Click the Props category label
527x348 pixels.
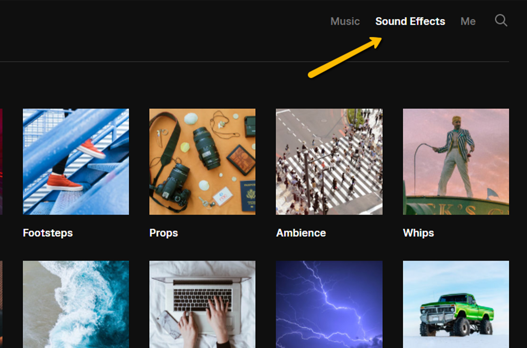point(163,233)
